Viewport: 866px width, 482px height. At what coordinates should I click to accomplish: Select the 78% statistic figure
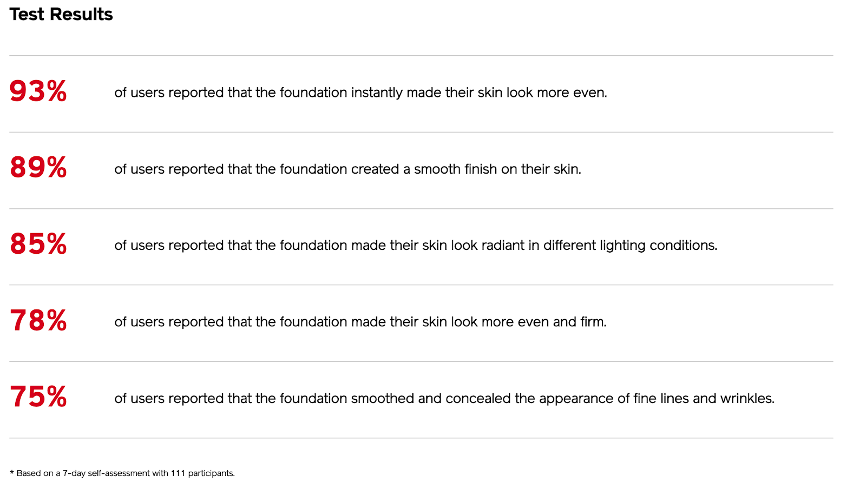(x=38, y=320)
